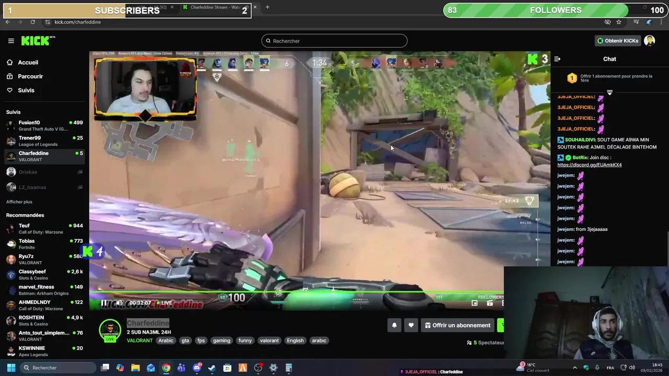The width and height of the screenshot is (669, 376).
Task: Open Classybeef recommended channel
Action: (x=44, y=275)
